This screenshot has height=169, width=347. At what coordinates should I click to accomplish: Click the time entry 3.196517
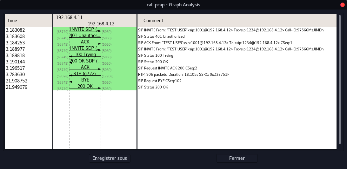click(x=16, y=68)
